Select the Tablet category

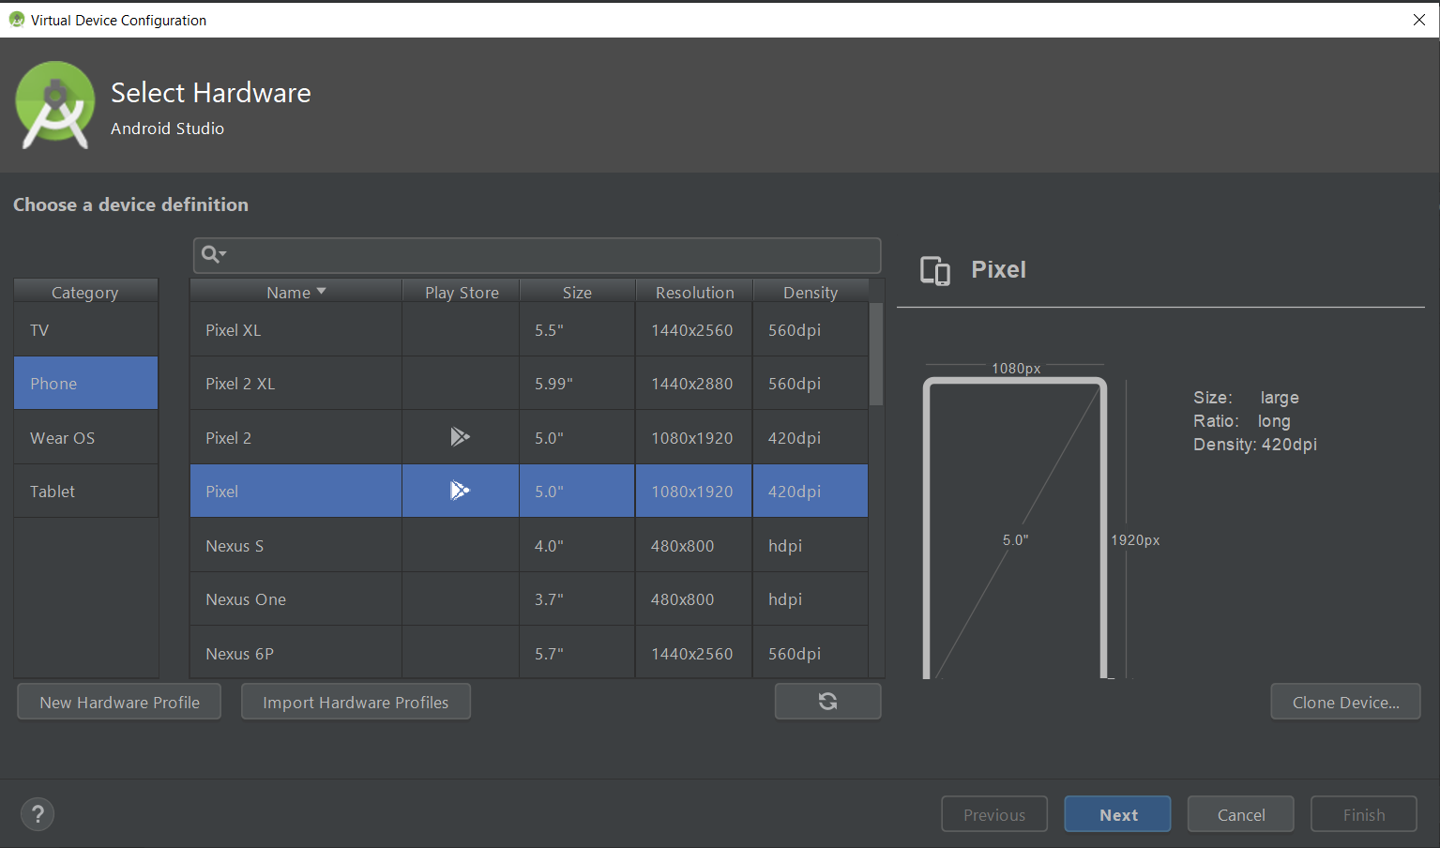coord(85,492)
